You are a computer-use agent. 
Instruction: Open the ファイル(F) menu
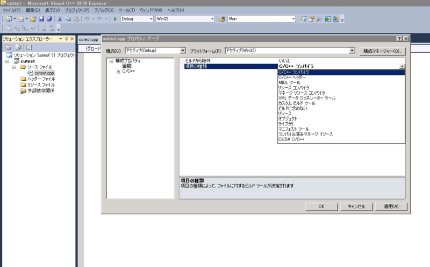point(11,10)
